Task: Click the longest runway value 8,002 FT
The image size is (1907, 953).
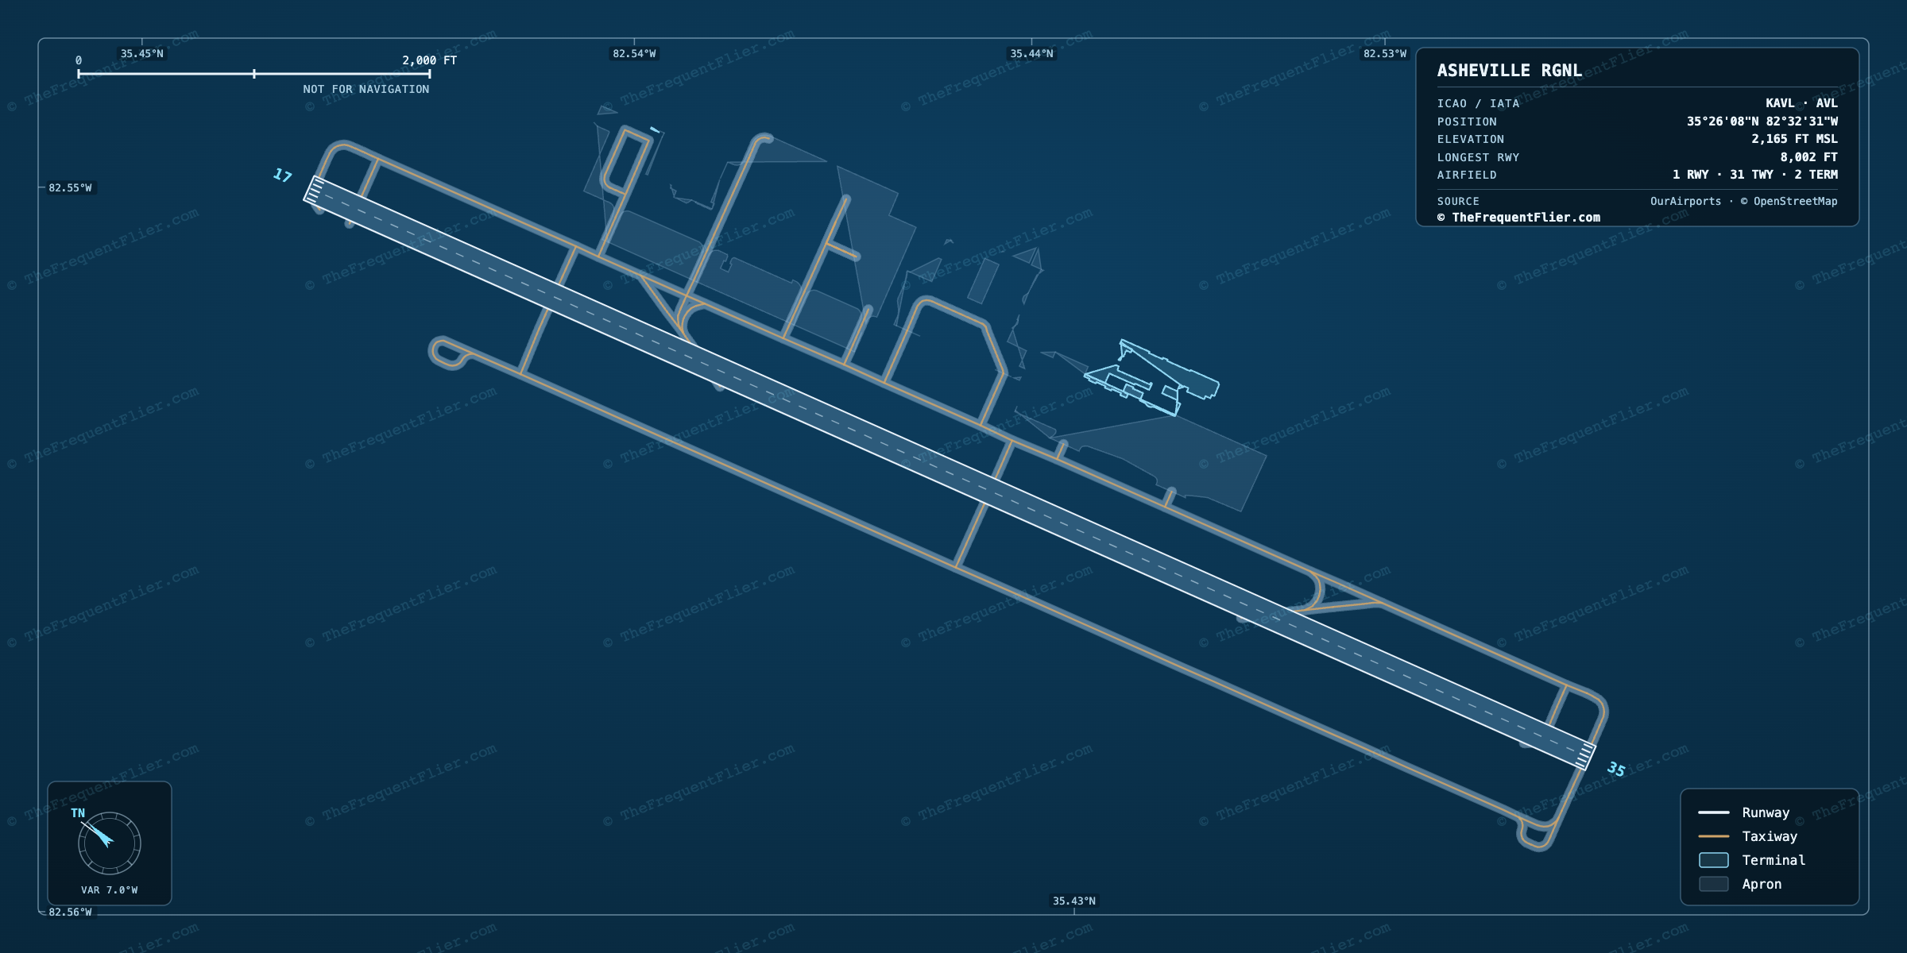Action: [x=1808, y=157]
